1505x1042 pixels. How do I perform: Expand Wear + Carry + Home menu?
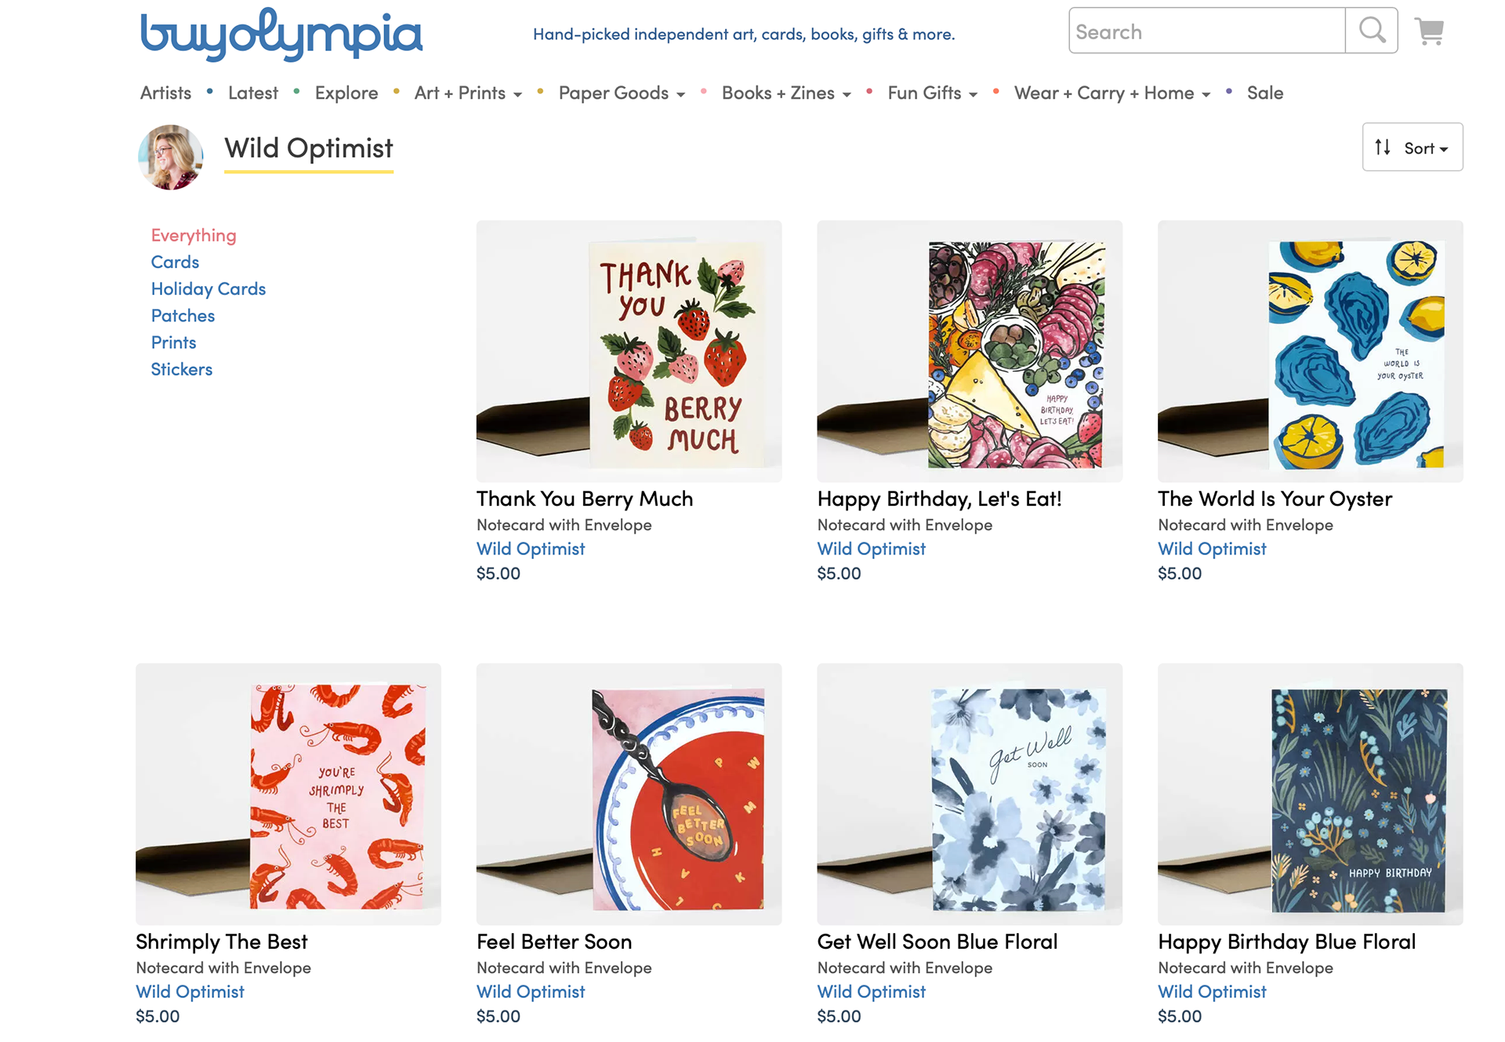pyautogui.click(x=1112, y=93)
